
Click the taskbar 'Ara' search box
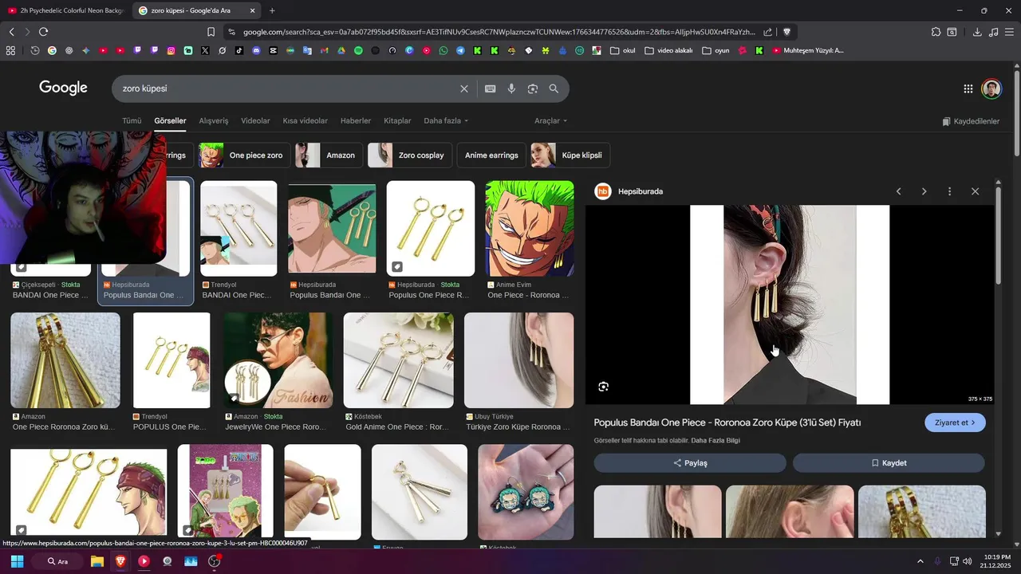57,561
